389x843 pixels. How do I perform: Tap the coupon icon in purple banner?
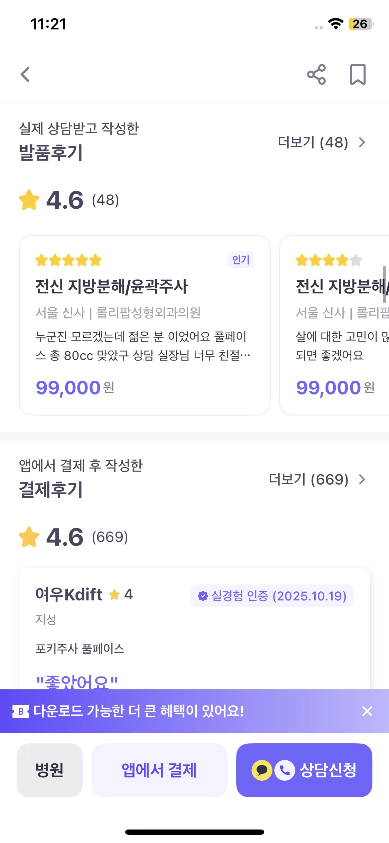click(21, 711)
